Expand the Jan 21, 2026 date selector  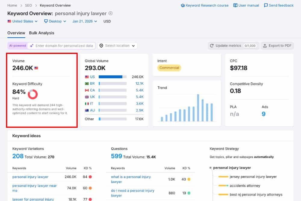pos(85,21)
